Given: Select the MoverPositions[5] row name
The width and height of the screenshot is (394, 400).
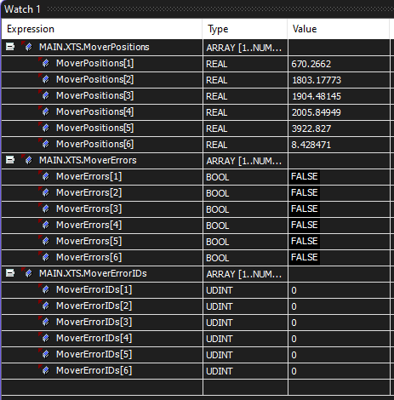Looking at the screenshot, I should click(x=94, y=128).
